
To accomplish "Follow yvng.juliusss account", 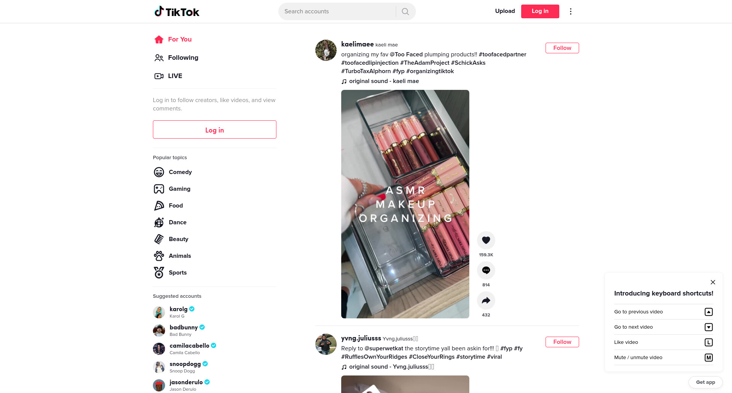I will click(562, 342).
